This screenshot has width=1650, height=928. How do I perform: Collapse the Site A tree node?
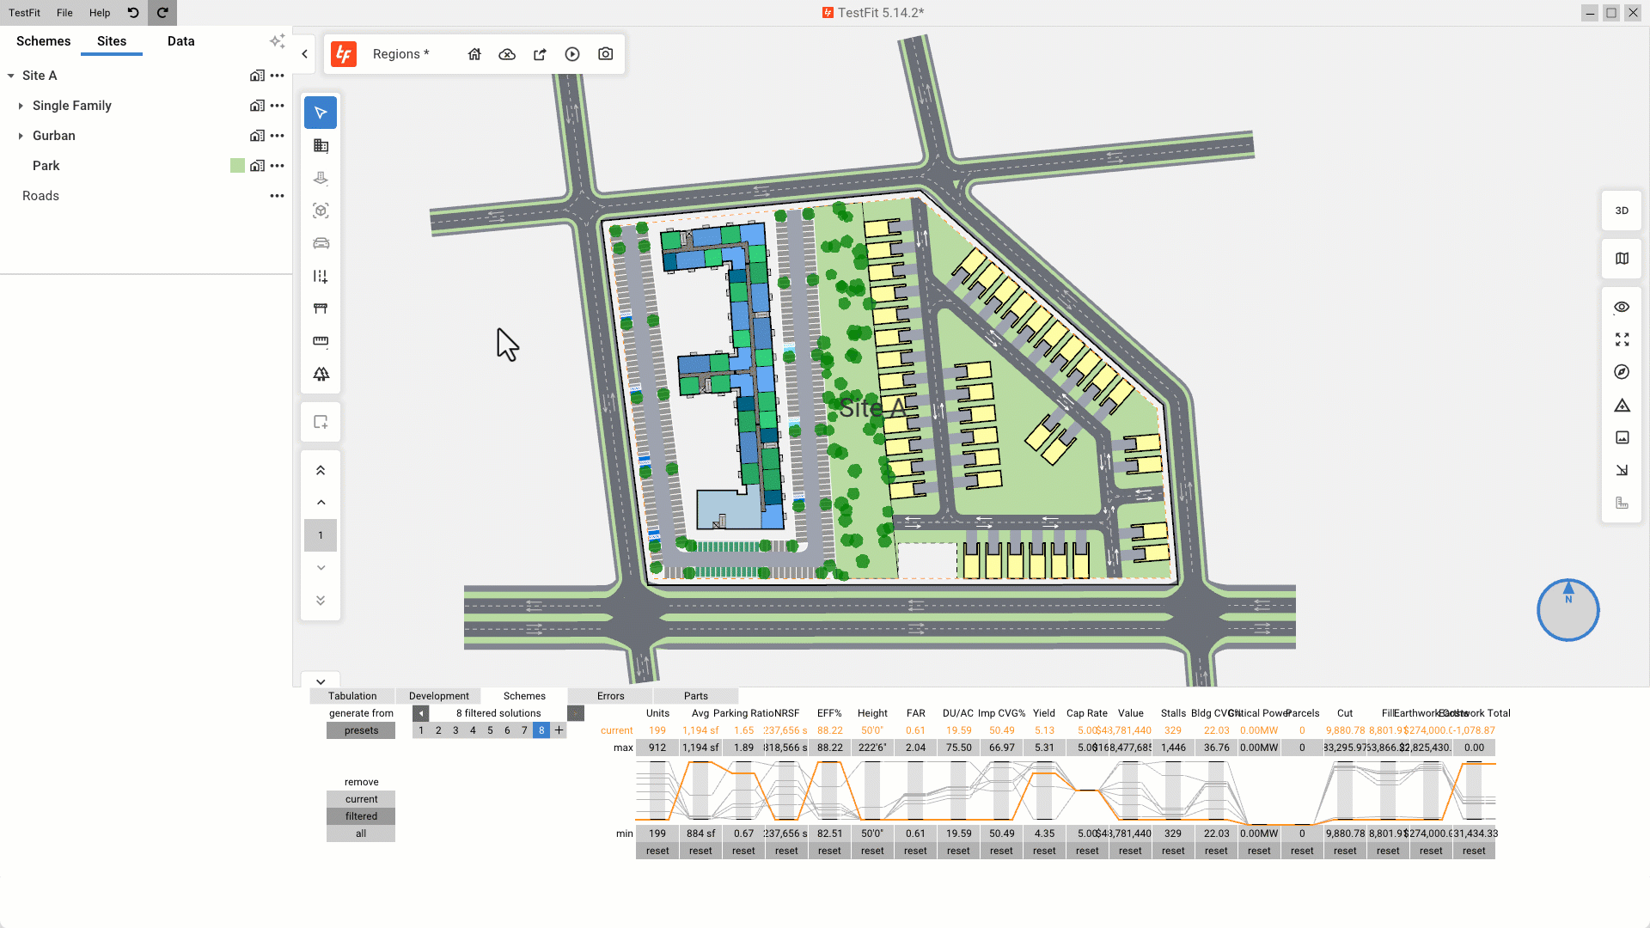(x=10, y=76)
